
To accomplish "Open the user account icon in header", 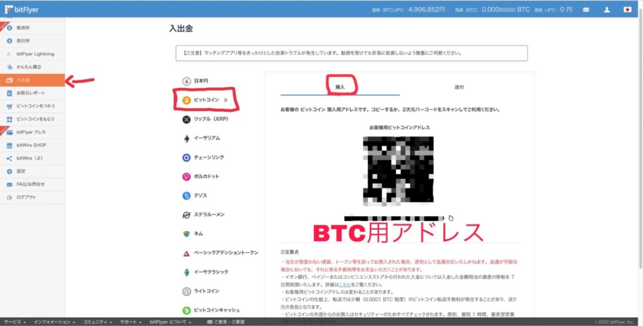I will pos(607,10).
